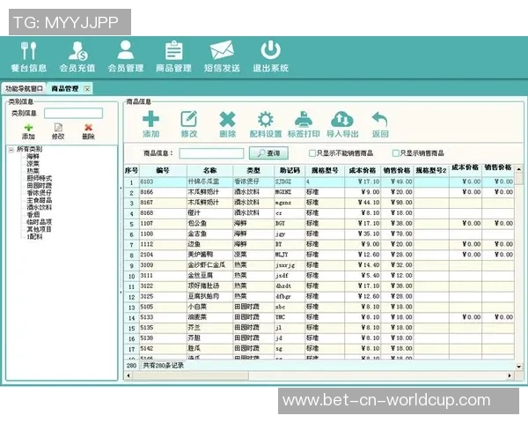Click the 共有280条记录 status text
This screenshot has height=423, width=528.
pyautogui.click(x=164, y=366)
